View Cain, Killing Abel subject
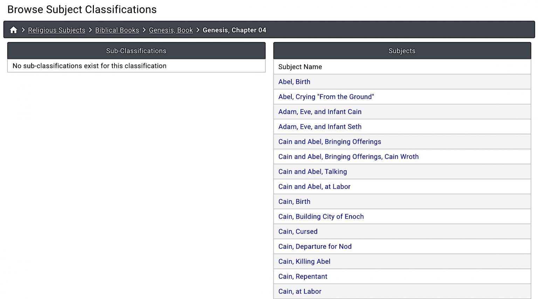538x299 pixels. (304, 262)
